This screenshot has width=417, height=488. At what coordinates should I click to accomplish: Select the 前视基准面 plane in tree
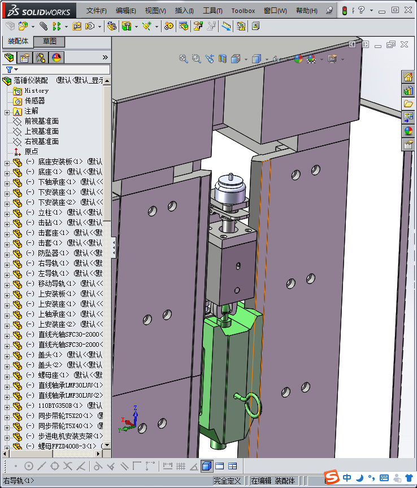41,121
